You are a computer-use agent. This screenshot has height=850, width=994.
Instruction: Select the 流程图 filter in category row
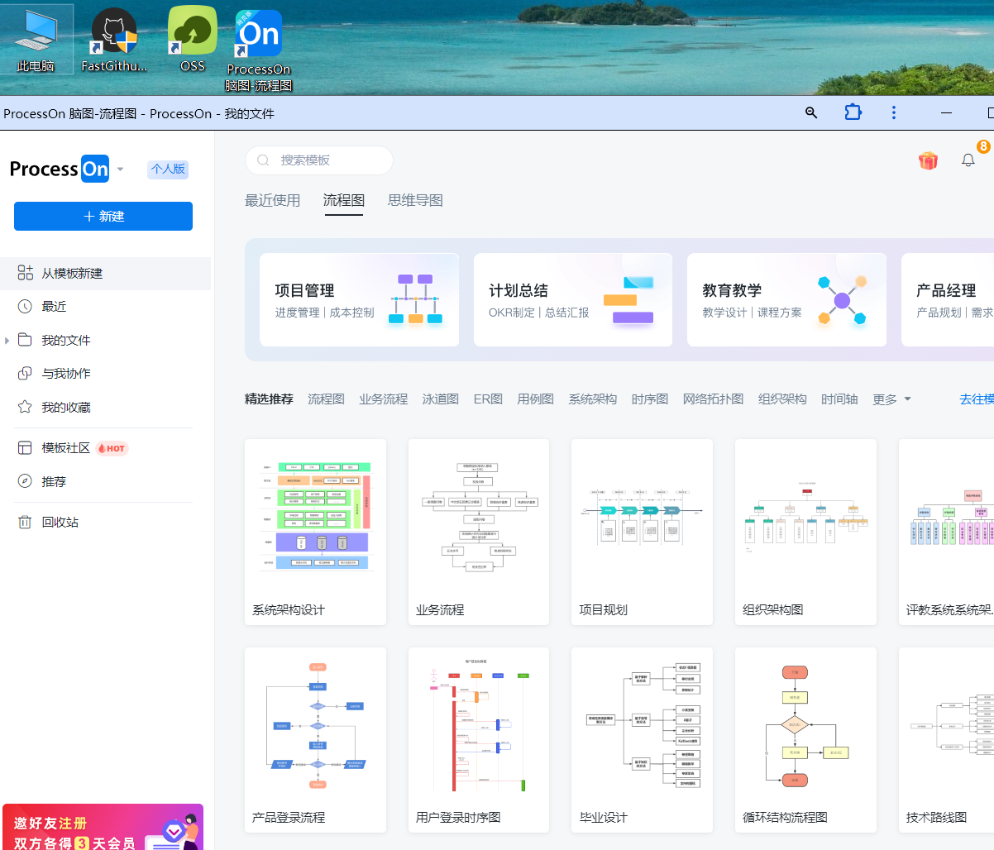[326, 399]
